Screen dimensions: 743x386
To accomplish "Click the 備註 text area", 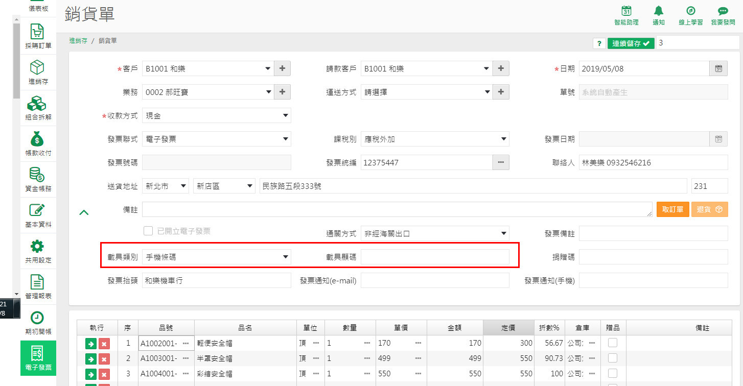I will [x=397, y=209].
